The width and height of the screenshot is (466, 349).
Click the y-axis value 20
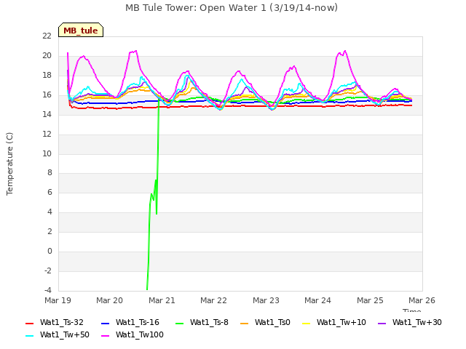47,56
